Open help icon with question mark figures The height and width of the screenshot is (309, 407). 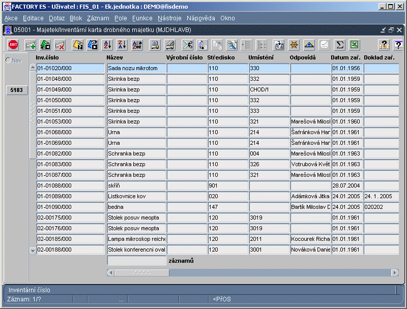(x=384, y=45)
